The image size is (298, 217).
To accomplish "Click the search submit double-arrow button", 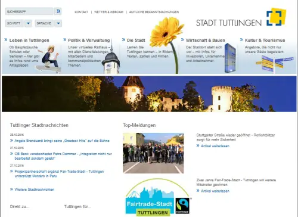I will pos(58,11).
